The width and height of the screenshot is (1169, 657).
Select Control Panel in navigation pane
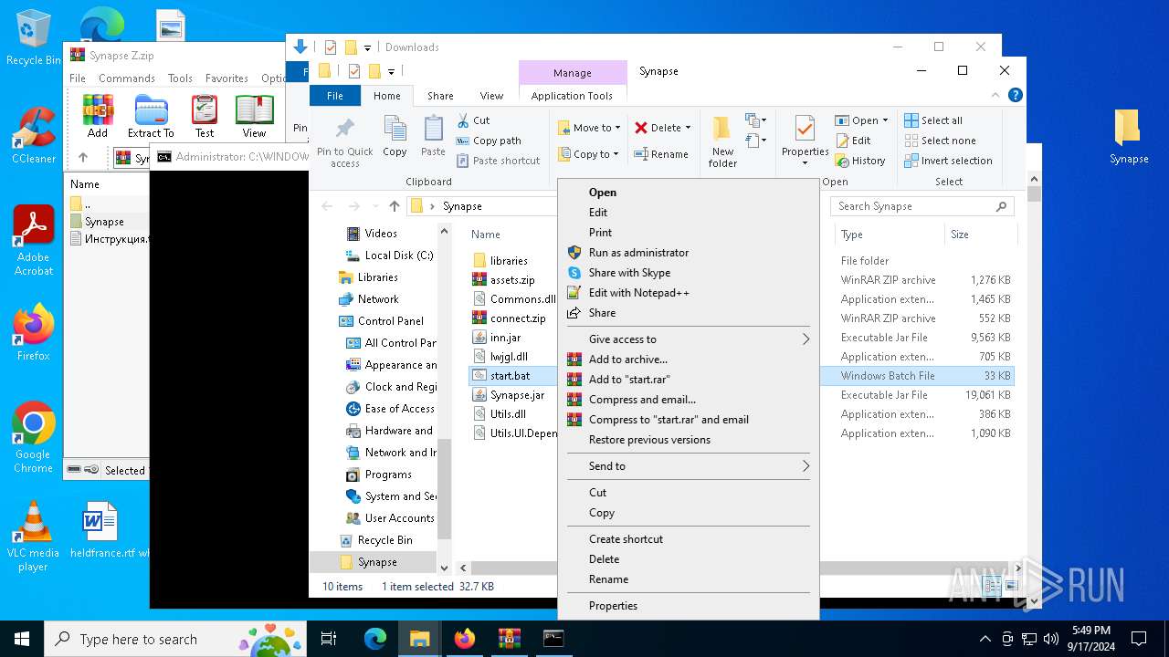(381, 321)
